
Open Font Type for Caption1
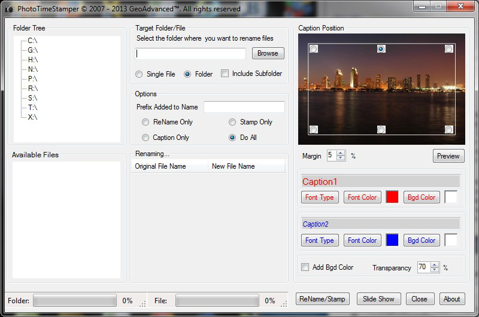click(320, 197)
